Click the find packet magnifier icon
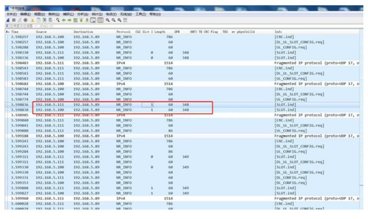The width and height of the screenshot is (368, 219). (x=57, y=20)
